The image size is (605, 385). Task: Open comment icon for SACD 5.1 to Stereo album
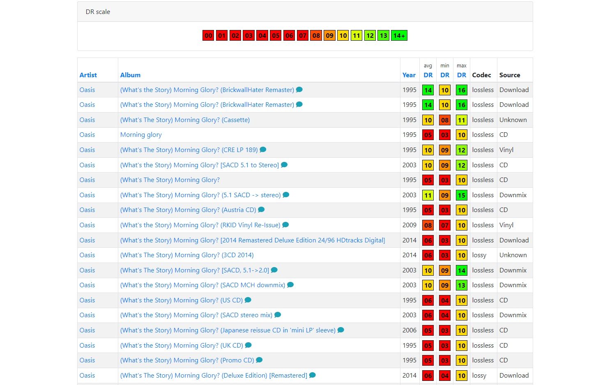pyautogui.click(x=284, y=165)
